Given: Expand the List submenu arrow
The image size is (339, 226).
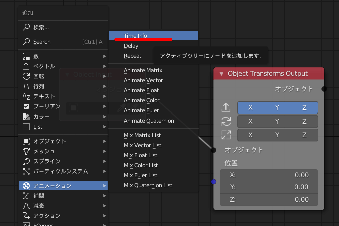Looking at the screenshot, I should click(105, 127).
